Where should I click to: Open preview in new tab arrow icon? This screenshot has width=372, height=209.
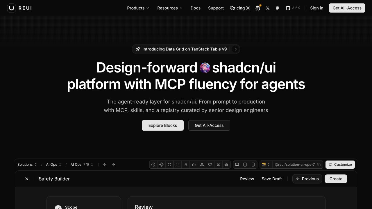click(186, 165)
